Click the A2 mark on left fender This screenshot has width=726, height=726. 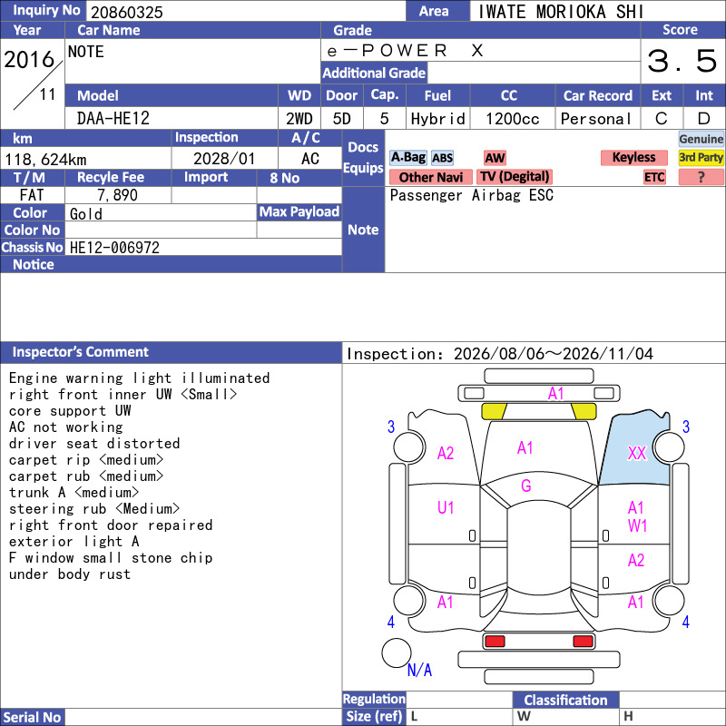point(446,453)
